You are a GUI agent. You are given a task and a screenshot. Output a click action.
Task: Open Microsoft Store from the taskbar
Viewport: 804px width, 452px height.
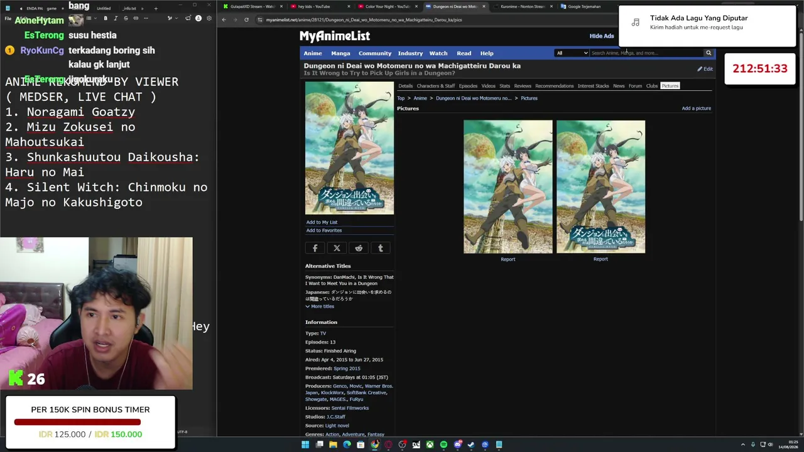[361, 444]
